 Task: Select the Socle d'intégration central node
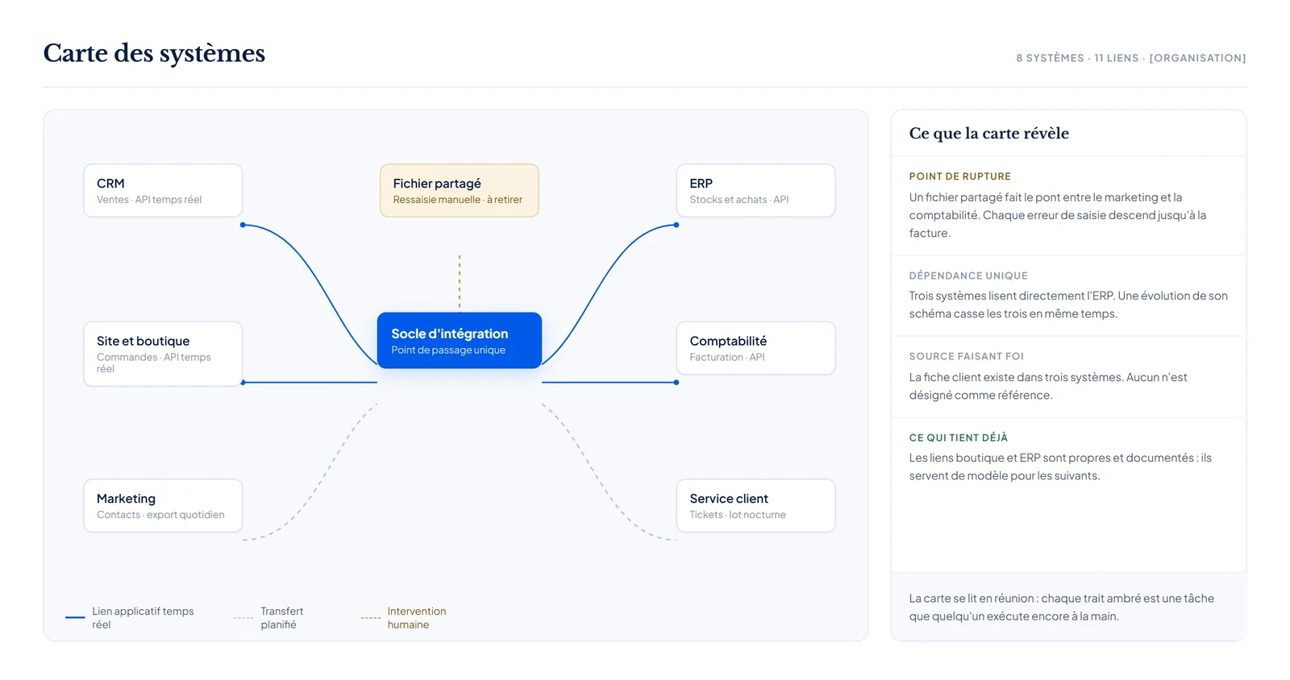[x=460, y=340]
